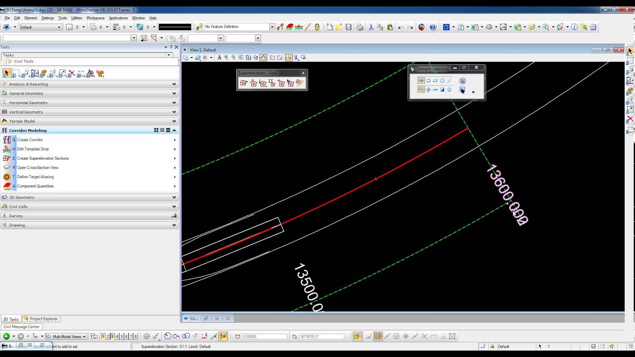Expand the Drawing task group
635x357 pixels.
[89, 225]
